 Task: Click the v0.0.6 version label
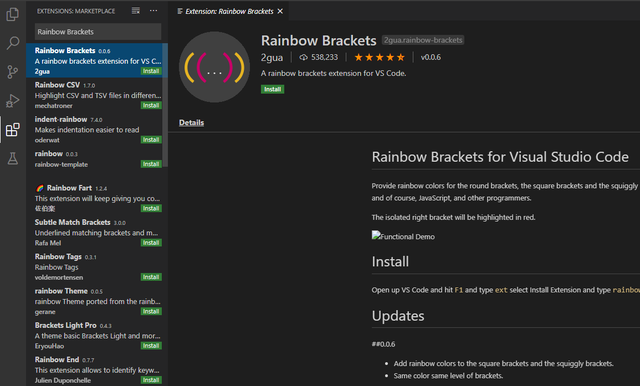(x=431, y=57)
